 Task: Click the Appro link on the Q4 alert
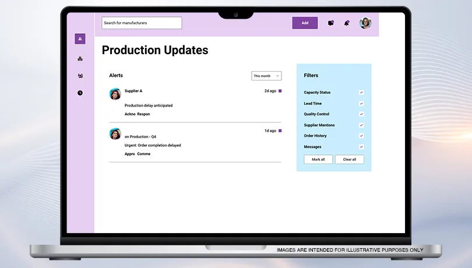(x=129, y=154)
